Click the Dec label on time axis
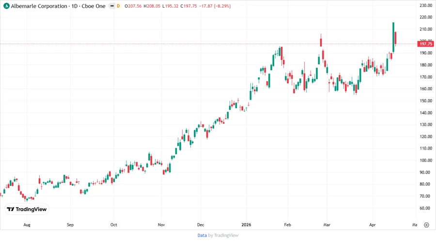The height and width of the screenshot is (241, 436). (x=201, y=225)
